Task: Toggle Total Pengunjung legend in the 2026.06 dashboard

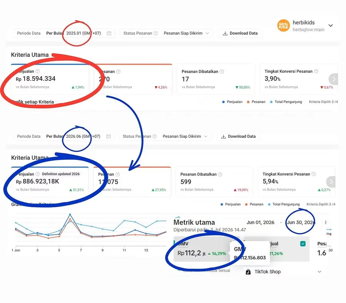Action: tap(284, 204)
